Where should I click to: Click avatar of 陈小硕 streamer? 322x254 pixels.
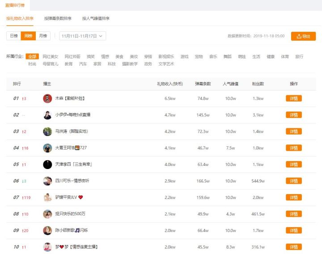(47, 231)
